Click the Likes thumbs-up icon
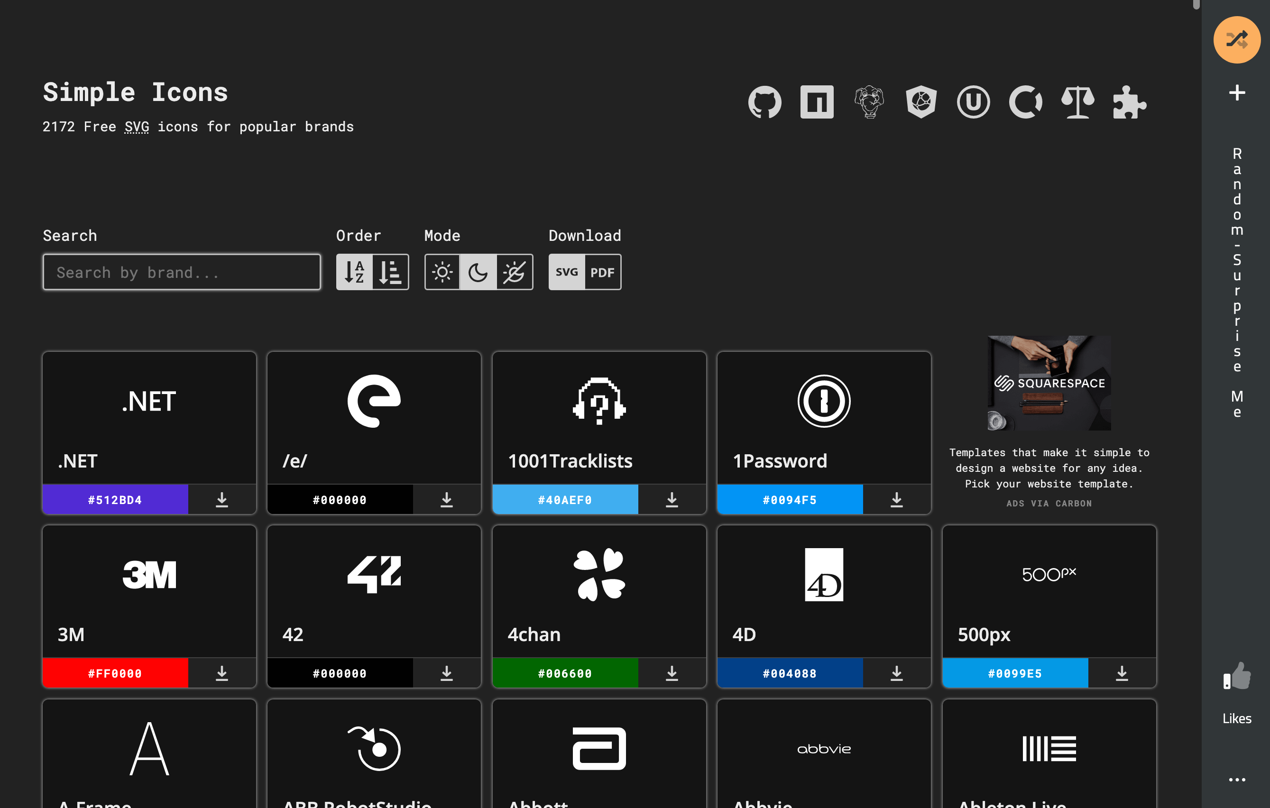1270x808 pixels. [x=1236, y=676]
